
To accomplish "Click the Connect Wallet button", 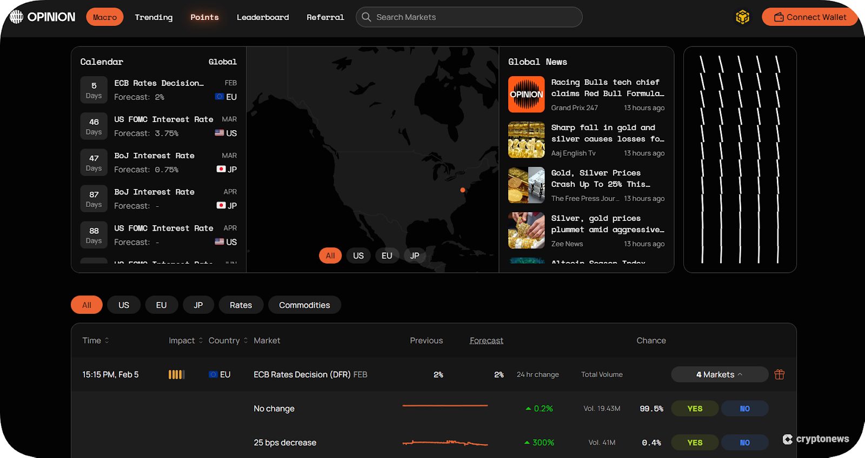I will (809, 17).
